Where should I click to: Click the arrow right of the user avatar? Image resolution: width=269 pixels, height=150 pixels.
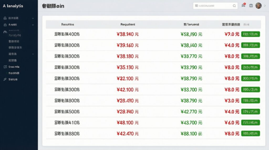pyautogui.click(x=265, y=6)
